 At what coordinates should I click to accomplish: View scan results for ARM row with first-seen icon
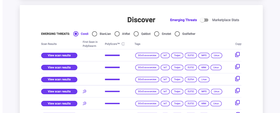pos(59,103)
